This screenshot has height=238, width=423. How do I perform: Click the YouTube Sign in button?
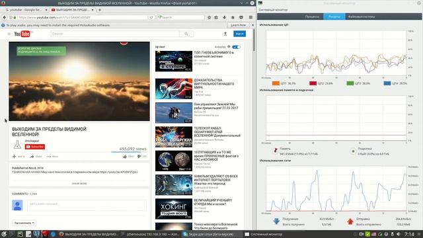tap(239, 34)
